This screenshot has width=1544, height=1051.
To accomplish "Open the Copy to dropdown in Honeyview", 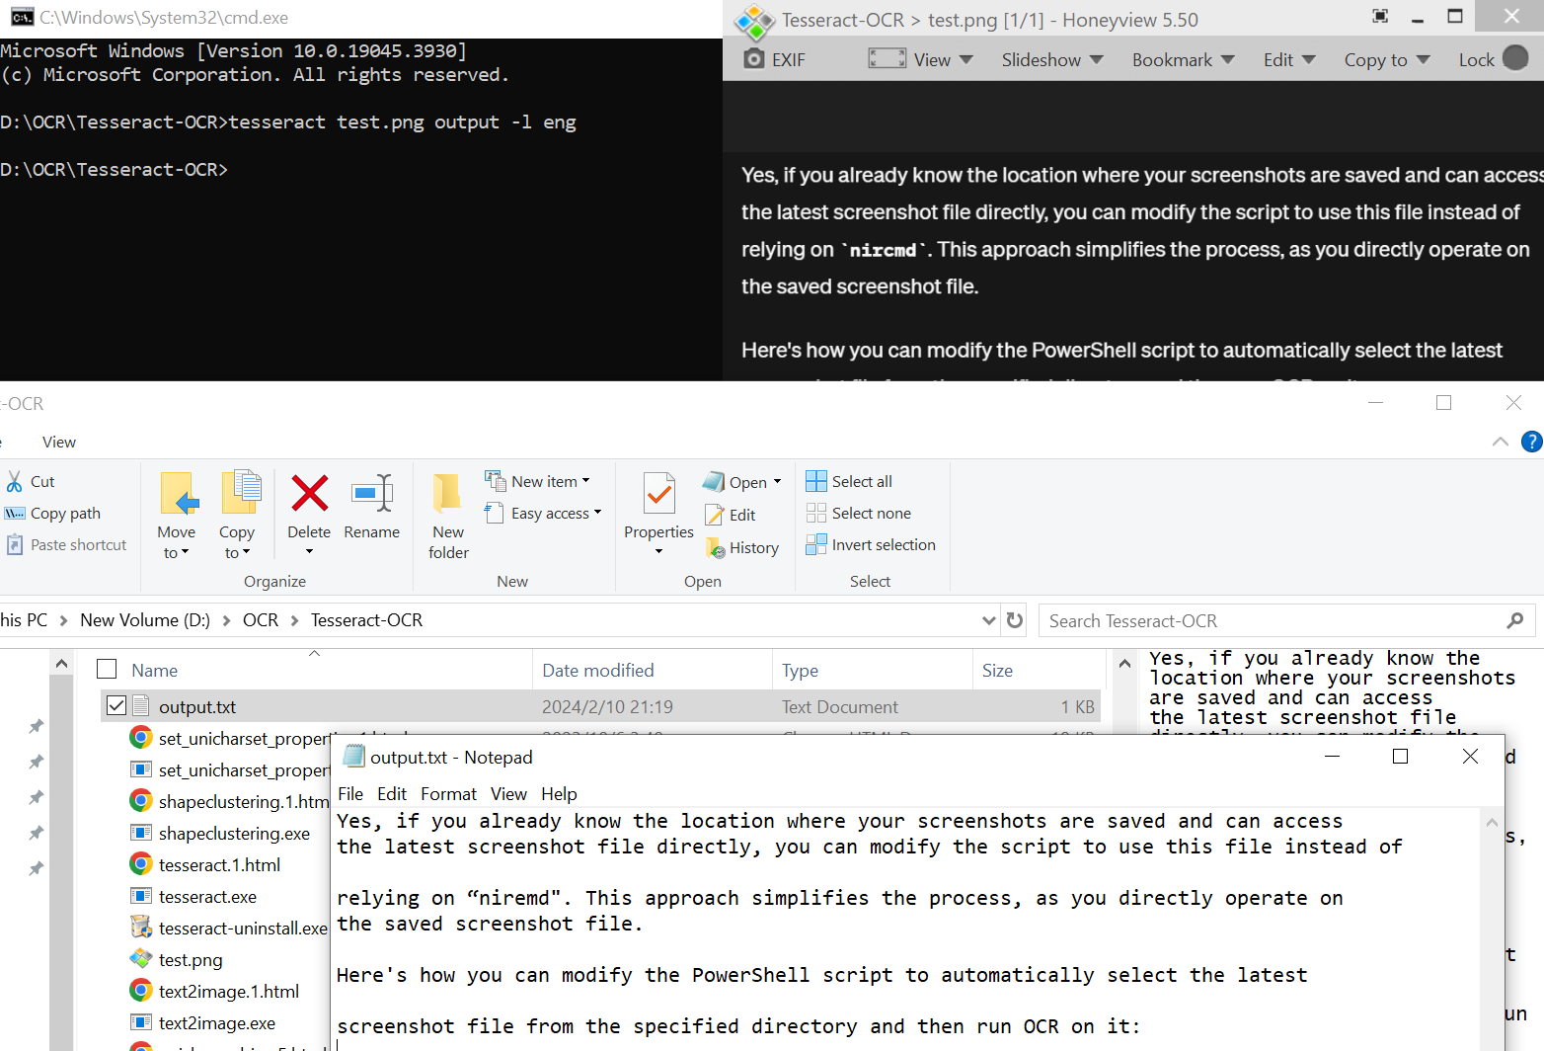I will click(1386, 60).
